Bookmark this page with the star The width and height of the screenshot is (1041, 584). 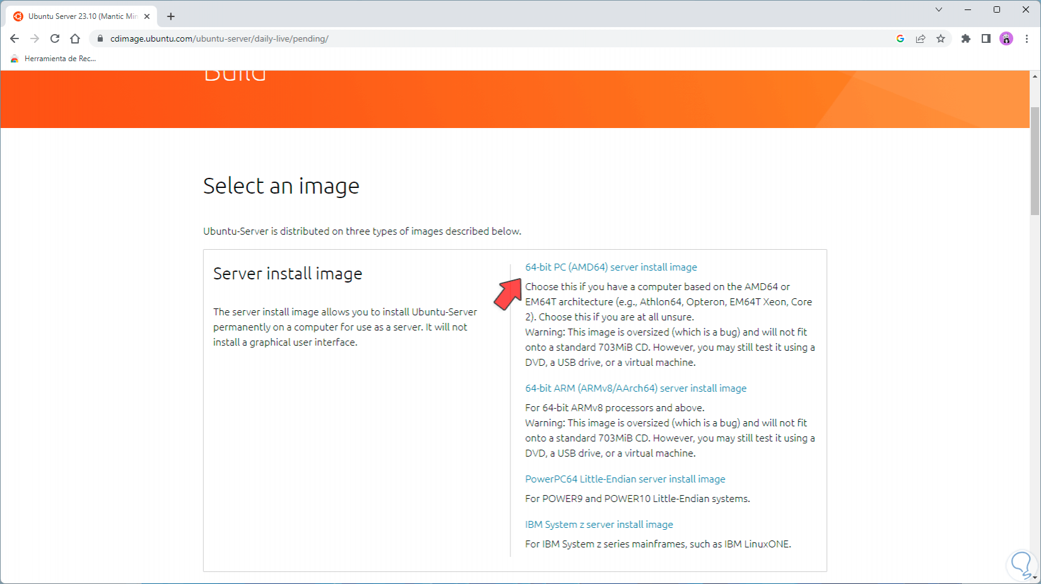(x=941, y=38)
